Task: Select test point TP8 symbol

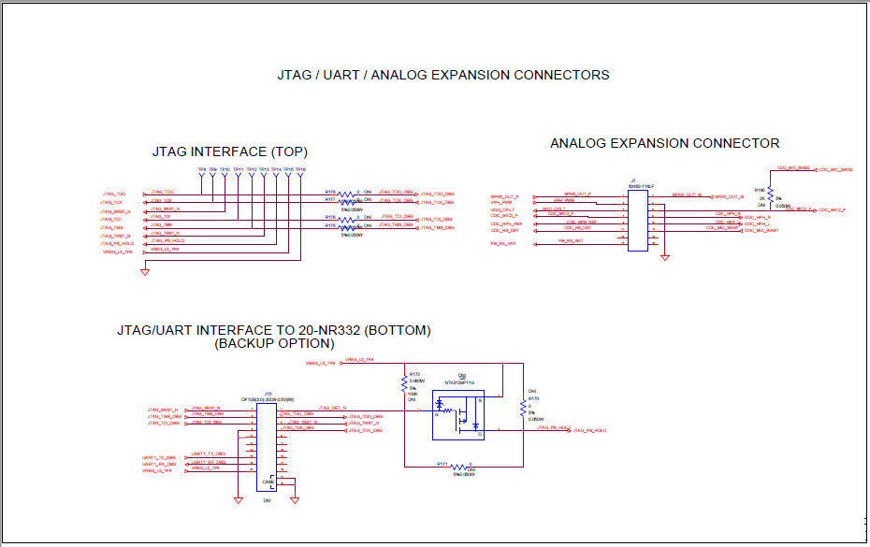Action: pyautogui.click(x=200, y=174)
